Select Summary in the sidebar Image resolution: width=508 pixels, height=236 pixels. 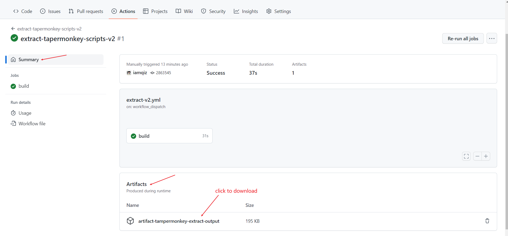click(56, 60)
